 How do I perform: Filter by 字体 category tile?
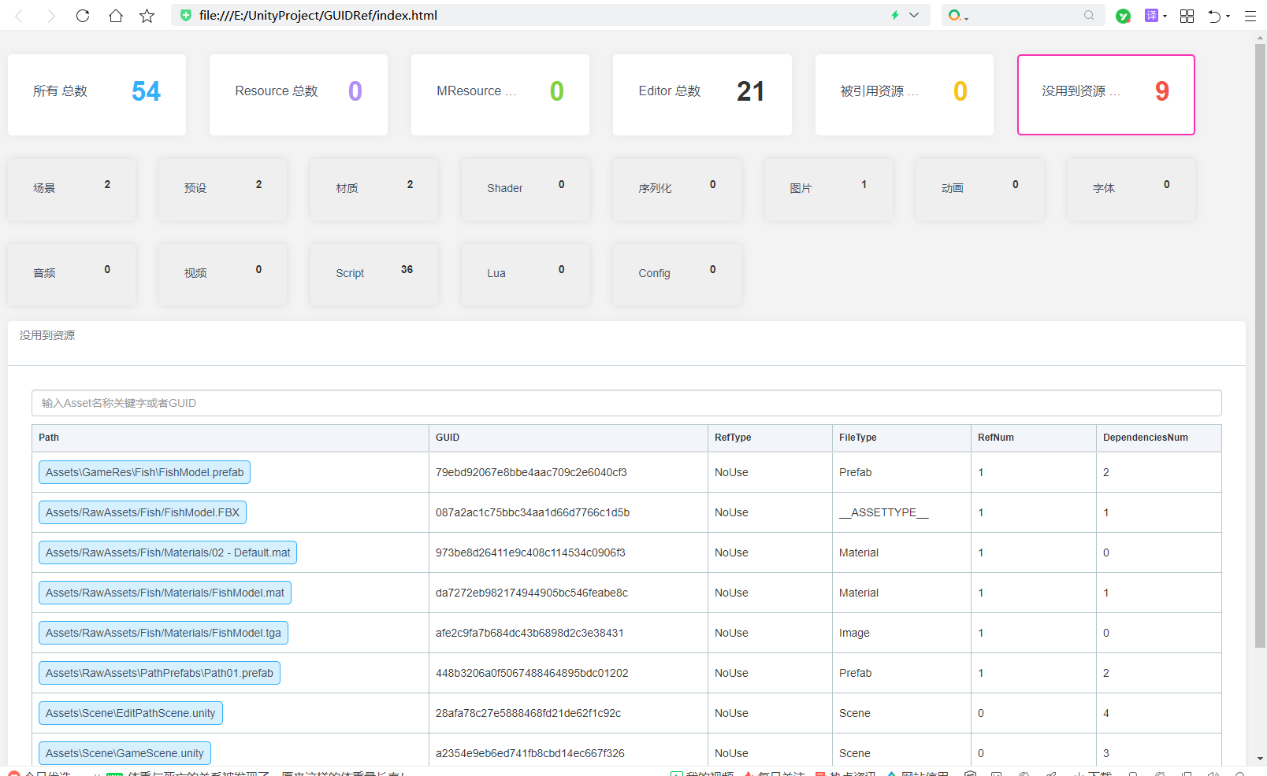1131,189
